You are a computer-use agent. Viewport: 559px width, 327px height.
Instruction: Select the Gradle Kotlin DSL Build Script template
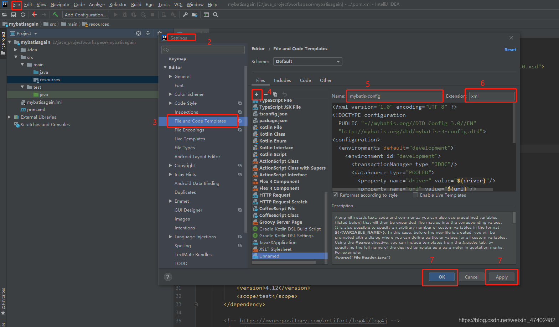[x=290, y=229]
